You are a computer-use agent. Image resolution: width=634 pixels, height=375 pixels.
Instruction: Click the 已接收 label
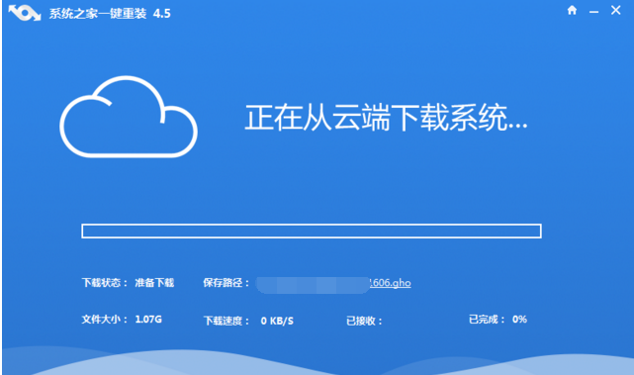coord(364,321)
